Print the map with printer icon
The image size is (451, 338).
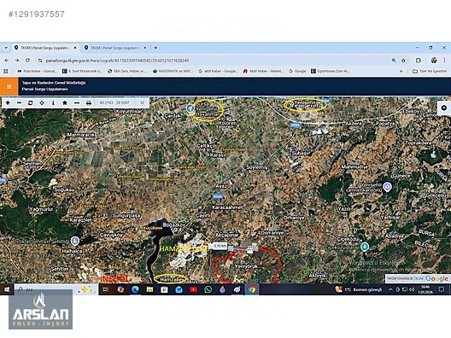pos(89,103)
